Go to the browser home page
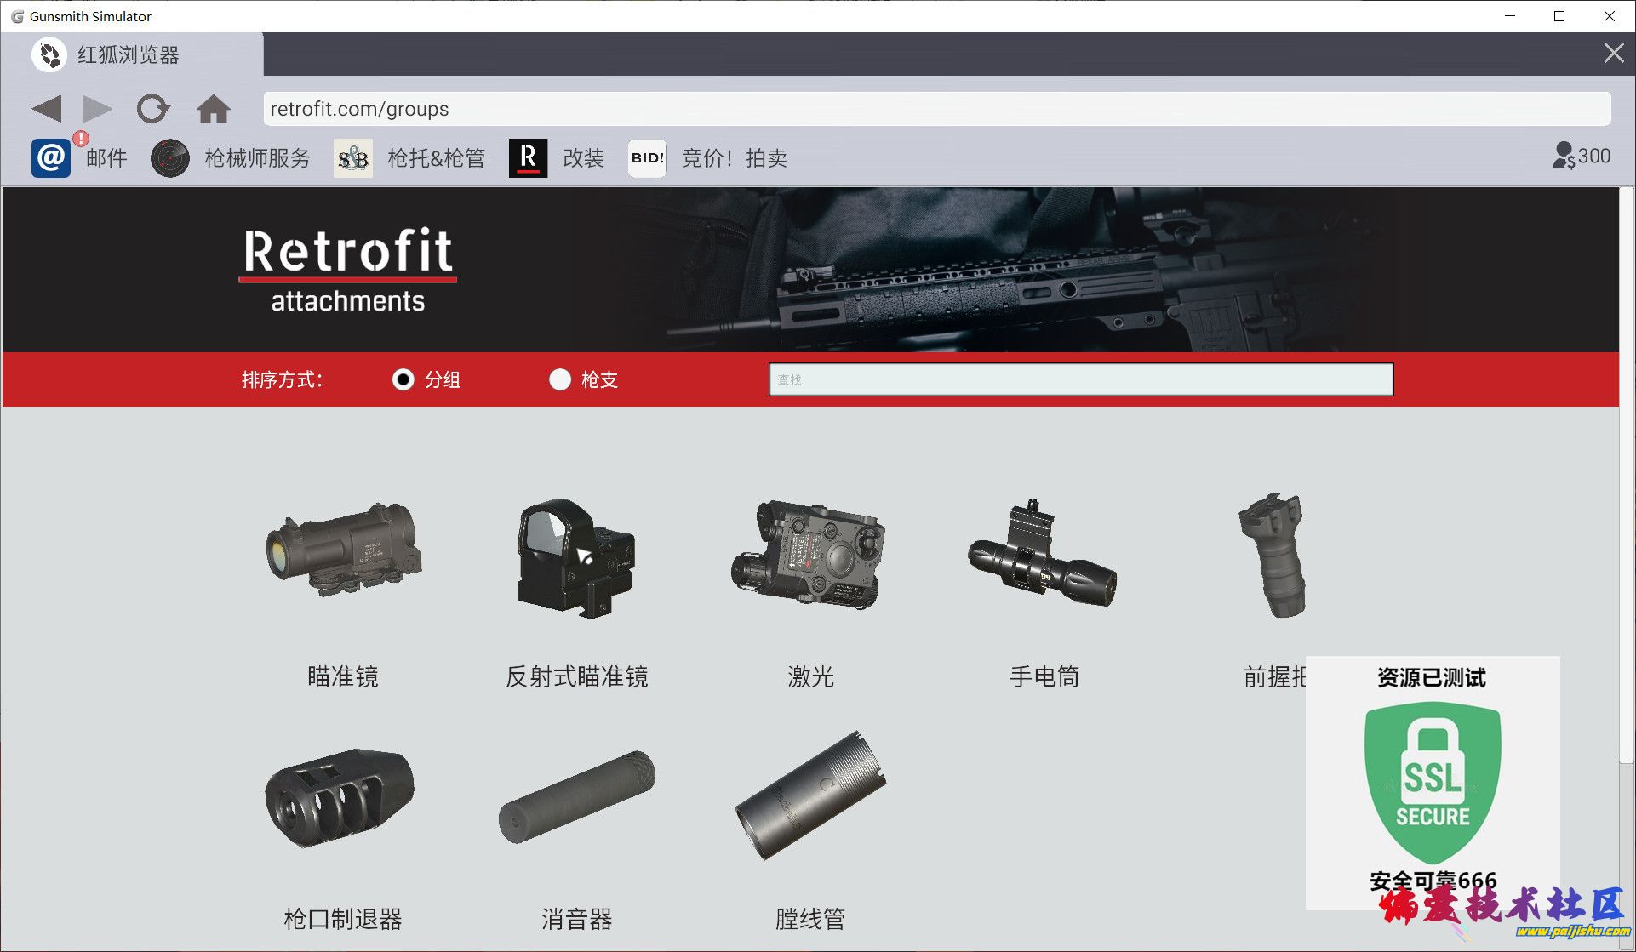 [213, 109]
